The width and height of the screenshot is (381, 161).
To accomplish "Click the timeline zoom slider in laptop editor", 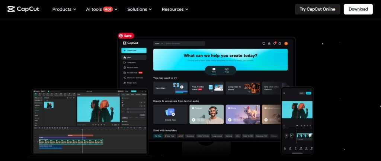I will point(138,128).
